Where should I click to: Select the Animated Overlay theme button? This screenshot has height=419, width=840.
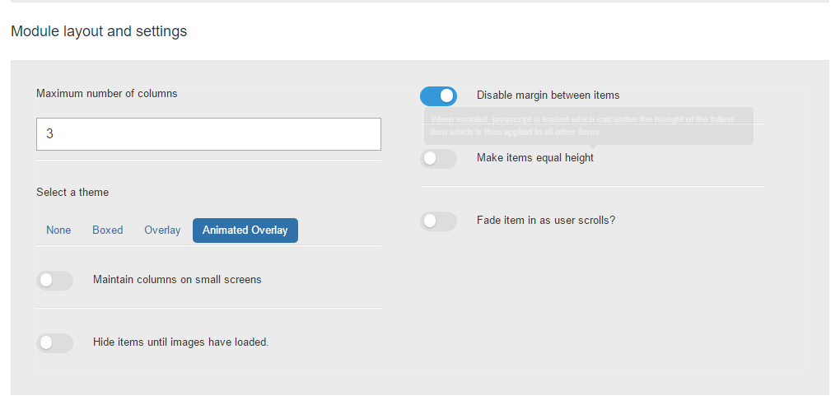[x=245, y=230]
